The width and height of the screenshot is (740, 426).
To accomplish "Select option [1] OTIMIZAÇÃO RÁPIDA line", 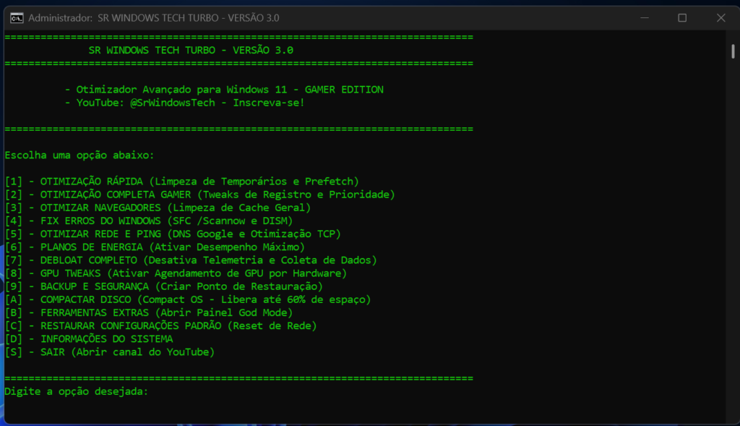I will tap(181, 182).
